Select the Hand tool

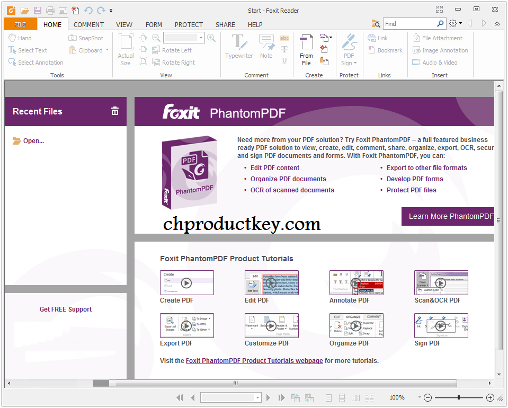(x=20, y=38)
